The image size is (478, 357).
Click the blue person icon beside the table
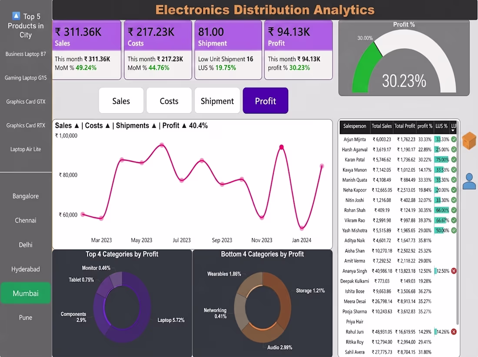click(x=469, y=181)
